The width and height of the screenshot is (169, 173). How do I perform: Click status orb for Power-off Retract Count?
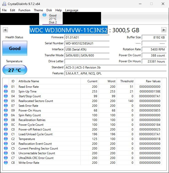(6, 129)
